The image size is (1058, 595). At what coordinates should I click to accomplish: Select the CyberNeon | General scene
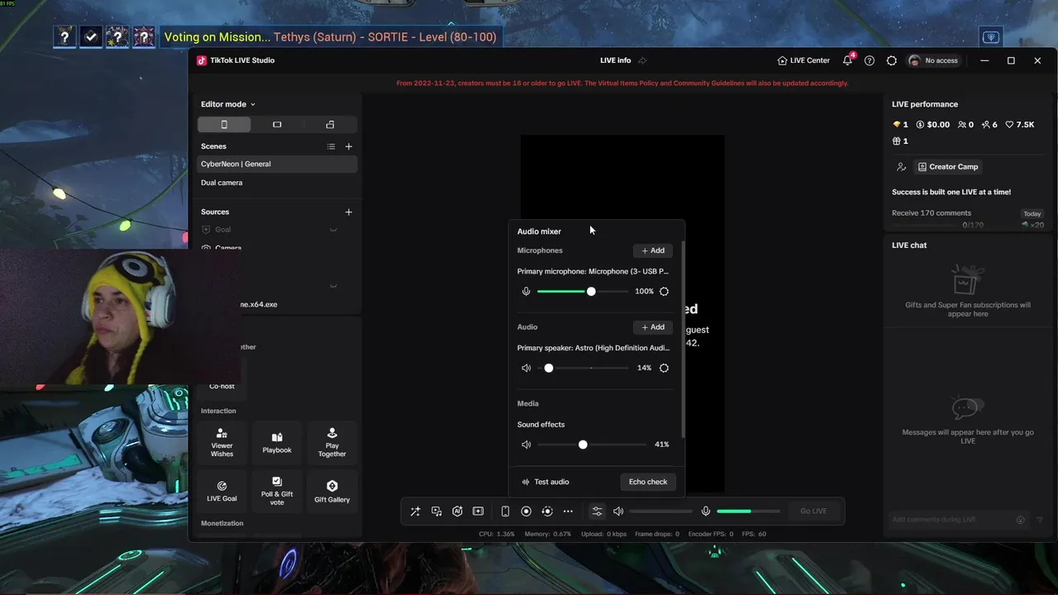pyautogui.click(x=277, y=164)
